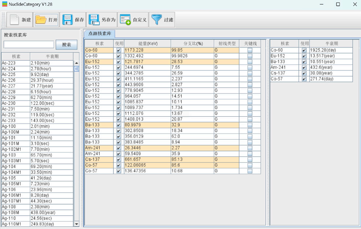Screen dimensions: 361x229
Task: Click the nuclide list scrollbar thumb
Action: [x=77, y=69]
